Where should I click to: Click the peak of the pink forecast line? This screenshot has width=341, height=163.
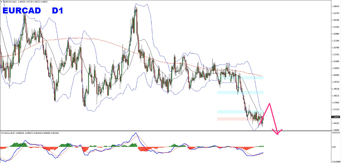pyautogui.click(x=269, y=103)
